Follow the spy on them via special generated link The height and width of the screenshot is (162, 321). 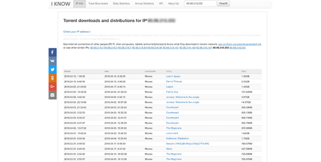click(x=240, y=44)
